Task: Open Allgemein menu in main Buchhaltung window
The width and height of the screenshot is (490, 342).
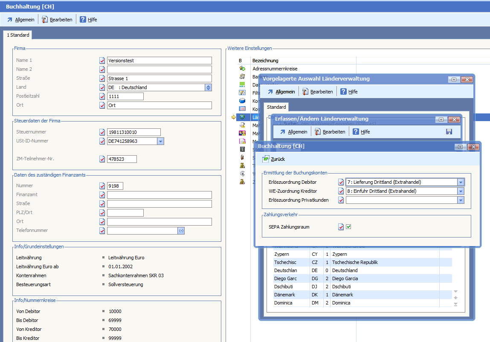Action: [x=20, y=20]
